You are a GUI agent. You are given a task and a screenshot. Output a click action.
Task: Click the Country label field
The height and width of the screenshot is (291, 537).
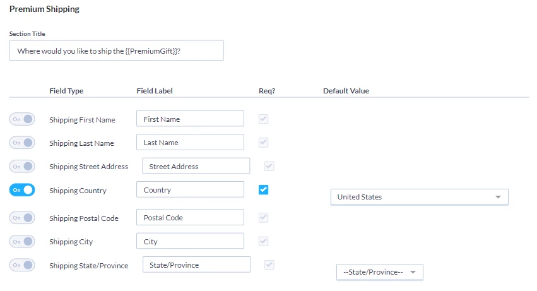coord(190,189)
